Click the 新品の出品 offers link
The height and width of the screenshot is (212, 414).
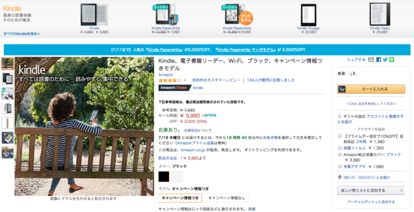182,158
